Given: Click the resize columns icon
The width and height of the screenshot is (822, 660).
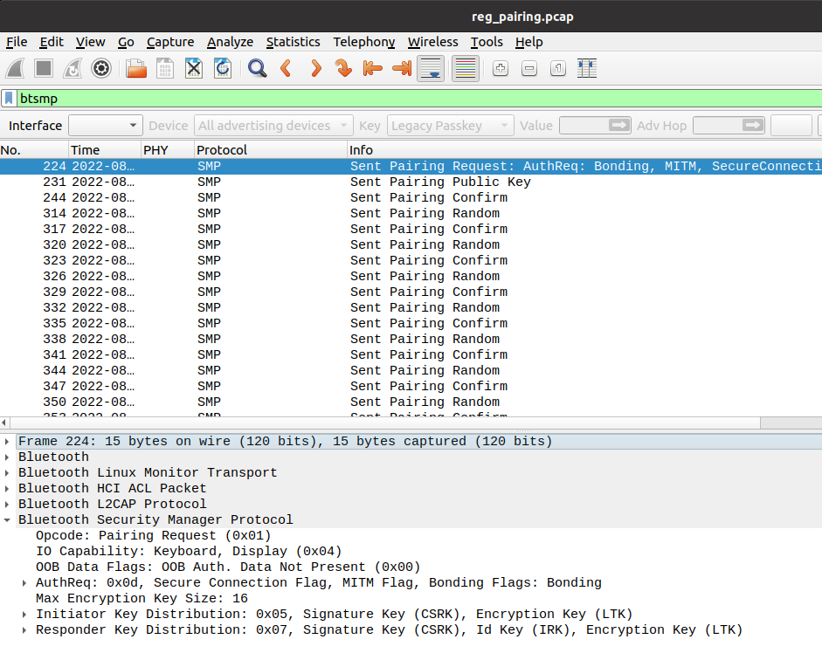Looking at the screenshot, I should tap(587, 68).
